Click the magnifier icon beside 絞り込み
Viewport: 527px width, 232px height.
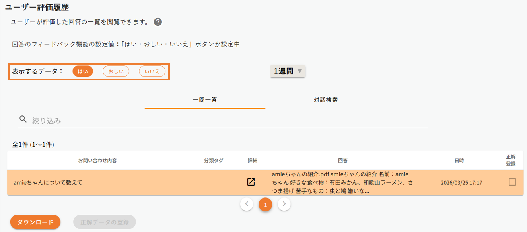coord(23,119)
